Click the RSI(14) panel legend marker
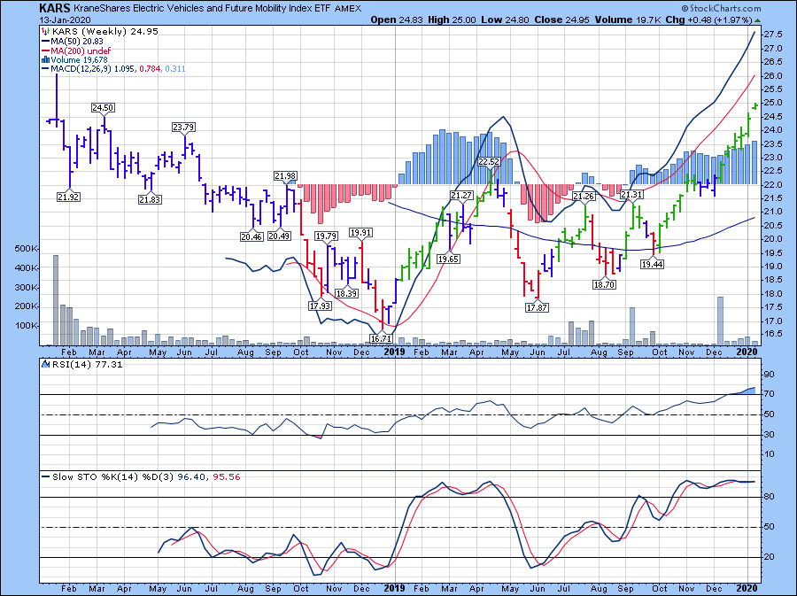The height and width of the screenshot is (596, 797). [x=44, y=365]
